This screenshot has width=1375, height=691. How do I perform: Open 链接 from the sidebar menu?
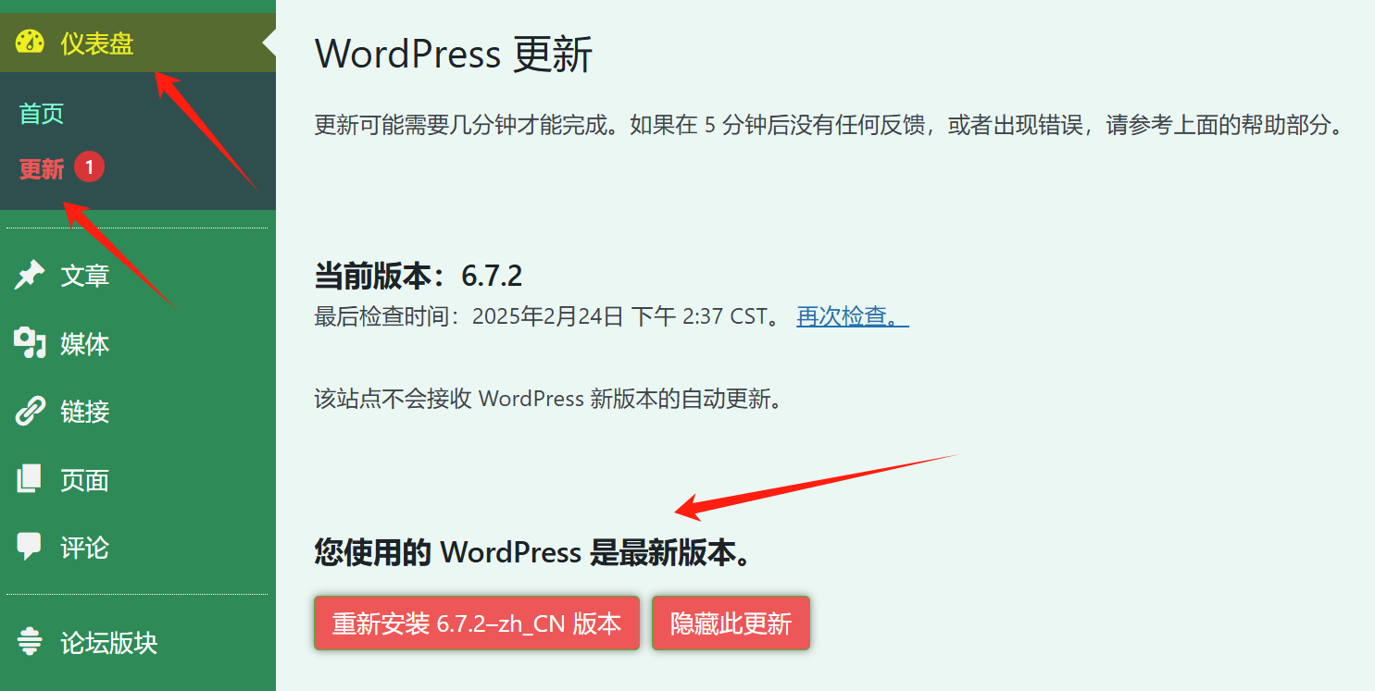click(86, 411)
